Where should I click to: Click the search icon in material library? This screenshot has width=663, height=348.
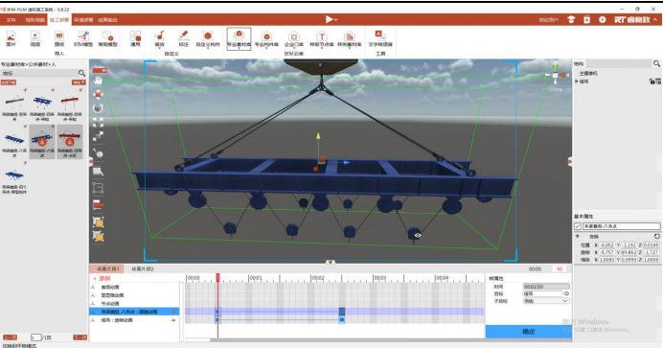coord(81,73)
